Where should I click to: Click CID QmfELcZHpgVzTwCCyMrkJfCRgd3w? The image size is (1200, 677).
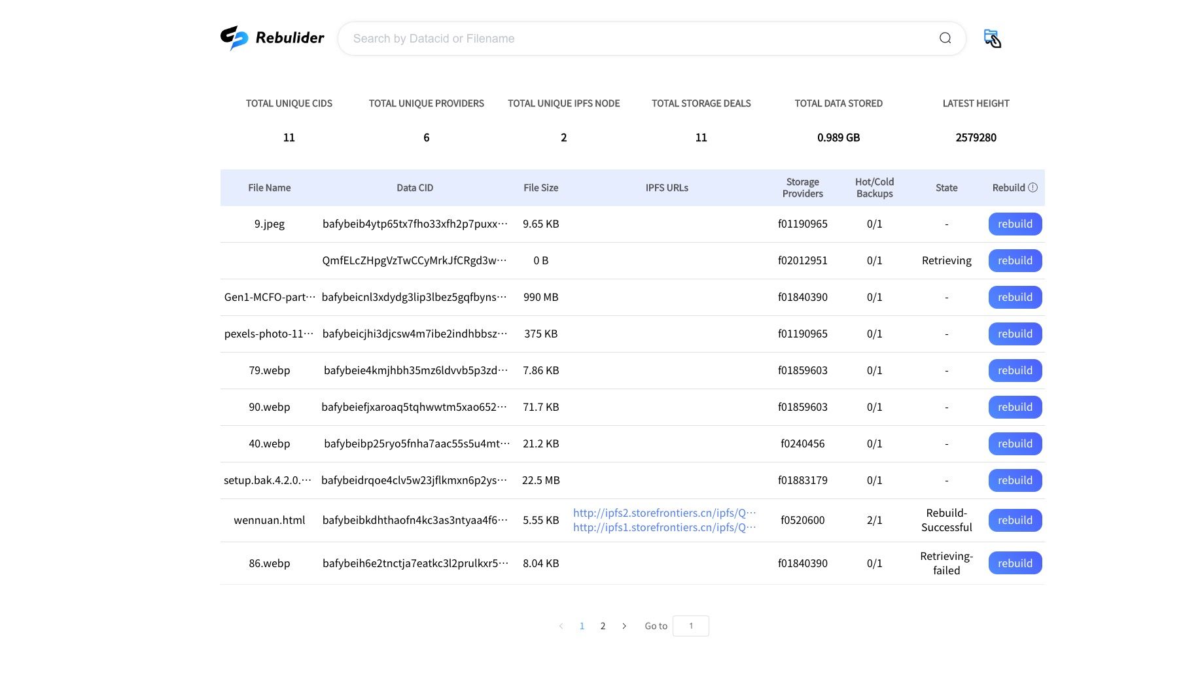point(414,260)
